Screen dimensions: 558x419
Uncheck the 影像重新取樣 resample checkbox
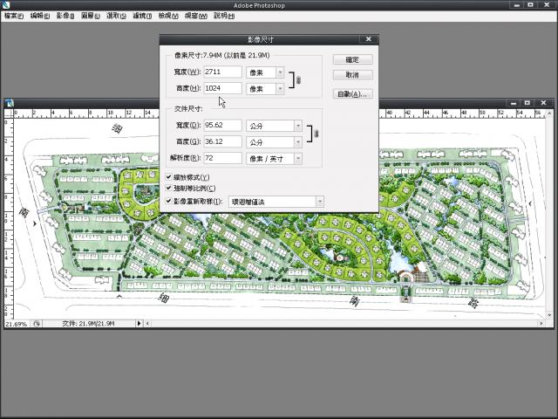168,201
